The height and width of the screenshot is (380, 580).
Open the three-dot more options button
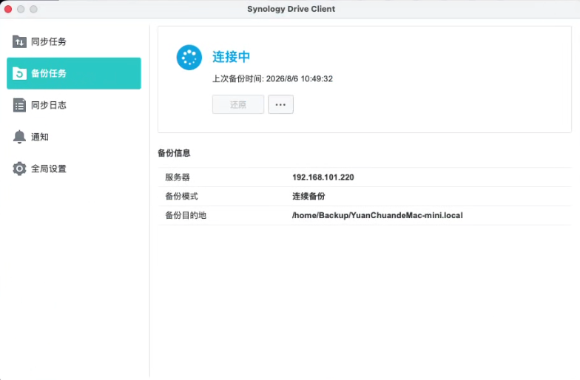click(x=280, y=105)
